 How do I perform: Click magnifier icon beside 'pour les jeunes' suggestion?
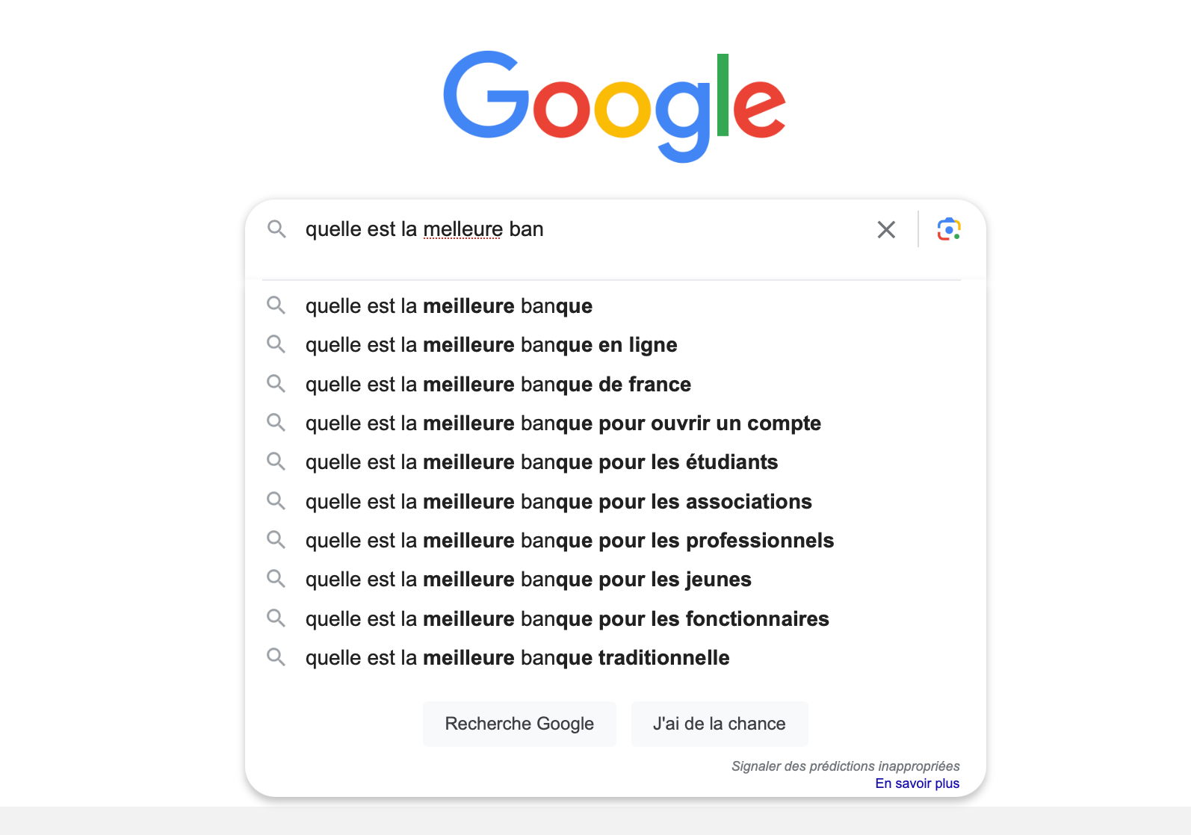point(276,579)
